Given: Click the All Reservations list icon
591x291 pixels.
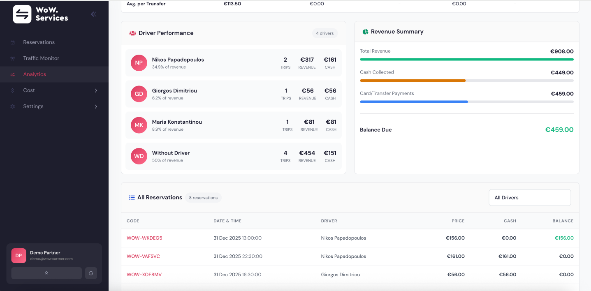Looking at the screenshot, I should tap(132, 198).
